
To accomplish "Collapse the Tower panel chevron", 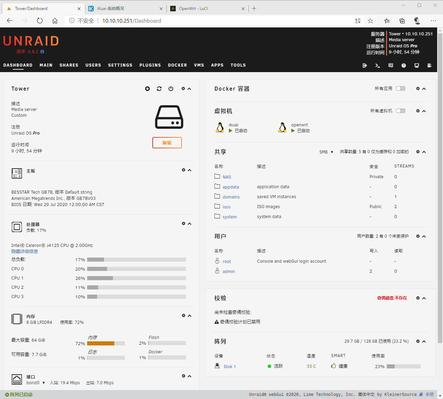I will (x=189, y=89).
